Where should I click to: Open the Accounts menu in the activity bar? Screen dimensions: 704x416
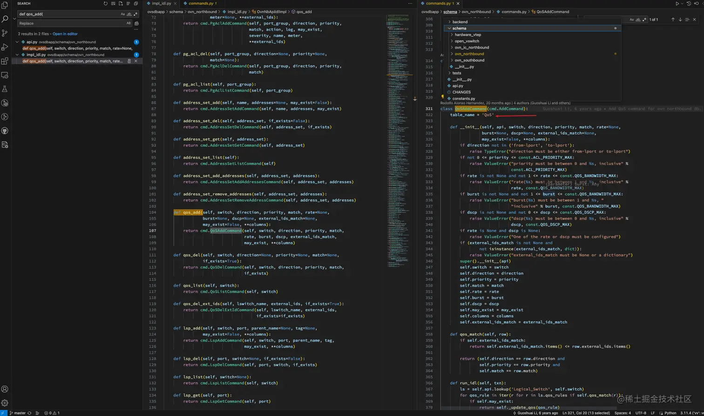tap(5, 389)
